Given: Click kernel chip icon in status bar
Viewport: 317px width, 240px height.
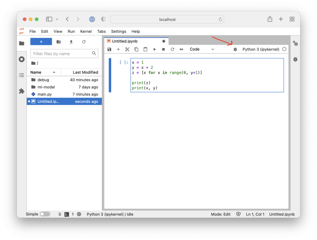Looking at the screenshot, I should click(x=79, y=214).
